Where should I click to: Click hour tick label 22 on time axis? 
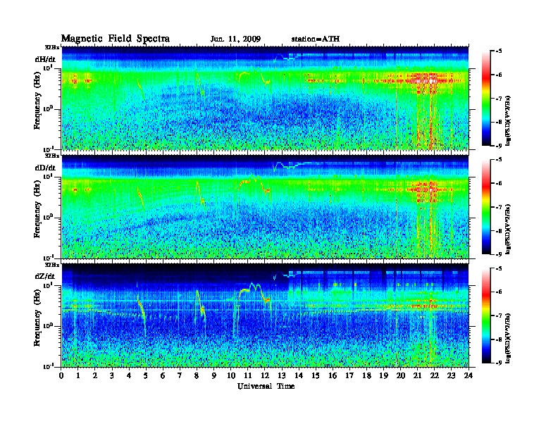(435, 376)
